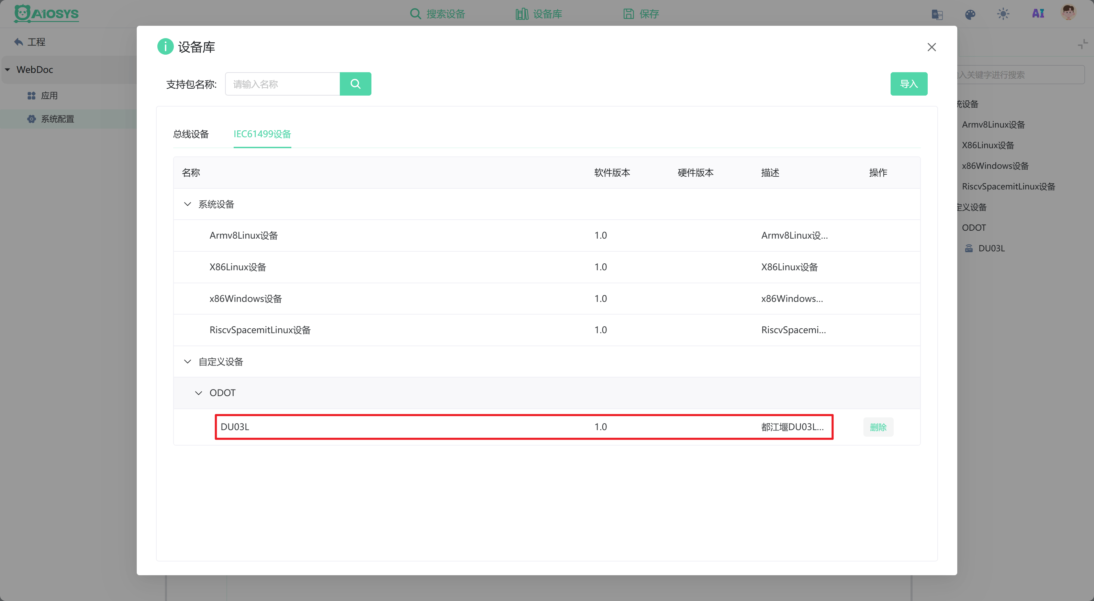The width and height of the screenshot is (1094, 601).
Task: Open the color palette theme icon
Action: coord(970,14)
